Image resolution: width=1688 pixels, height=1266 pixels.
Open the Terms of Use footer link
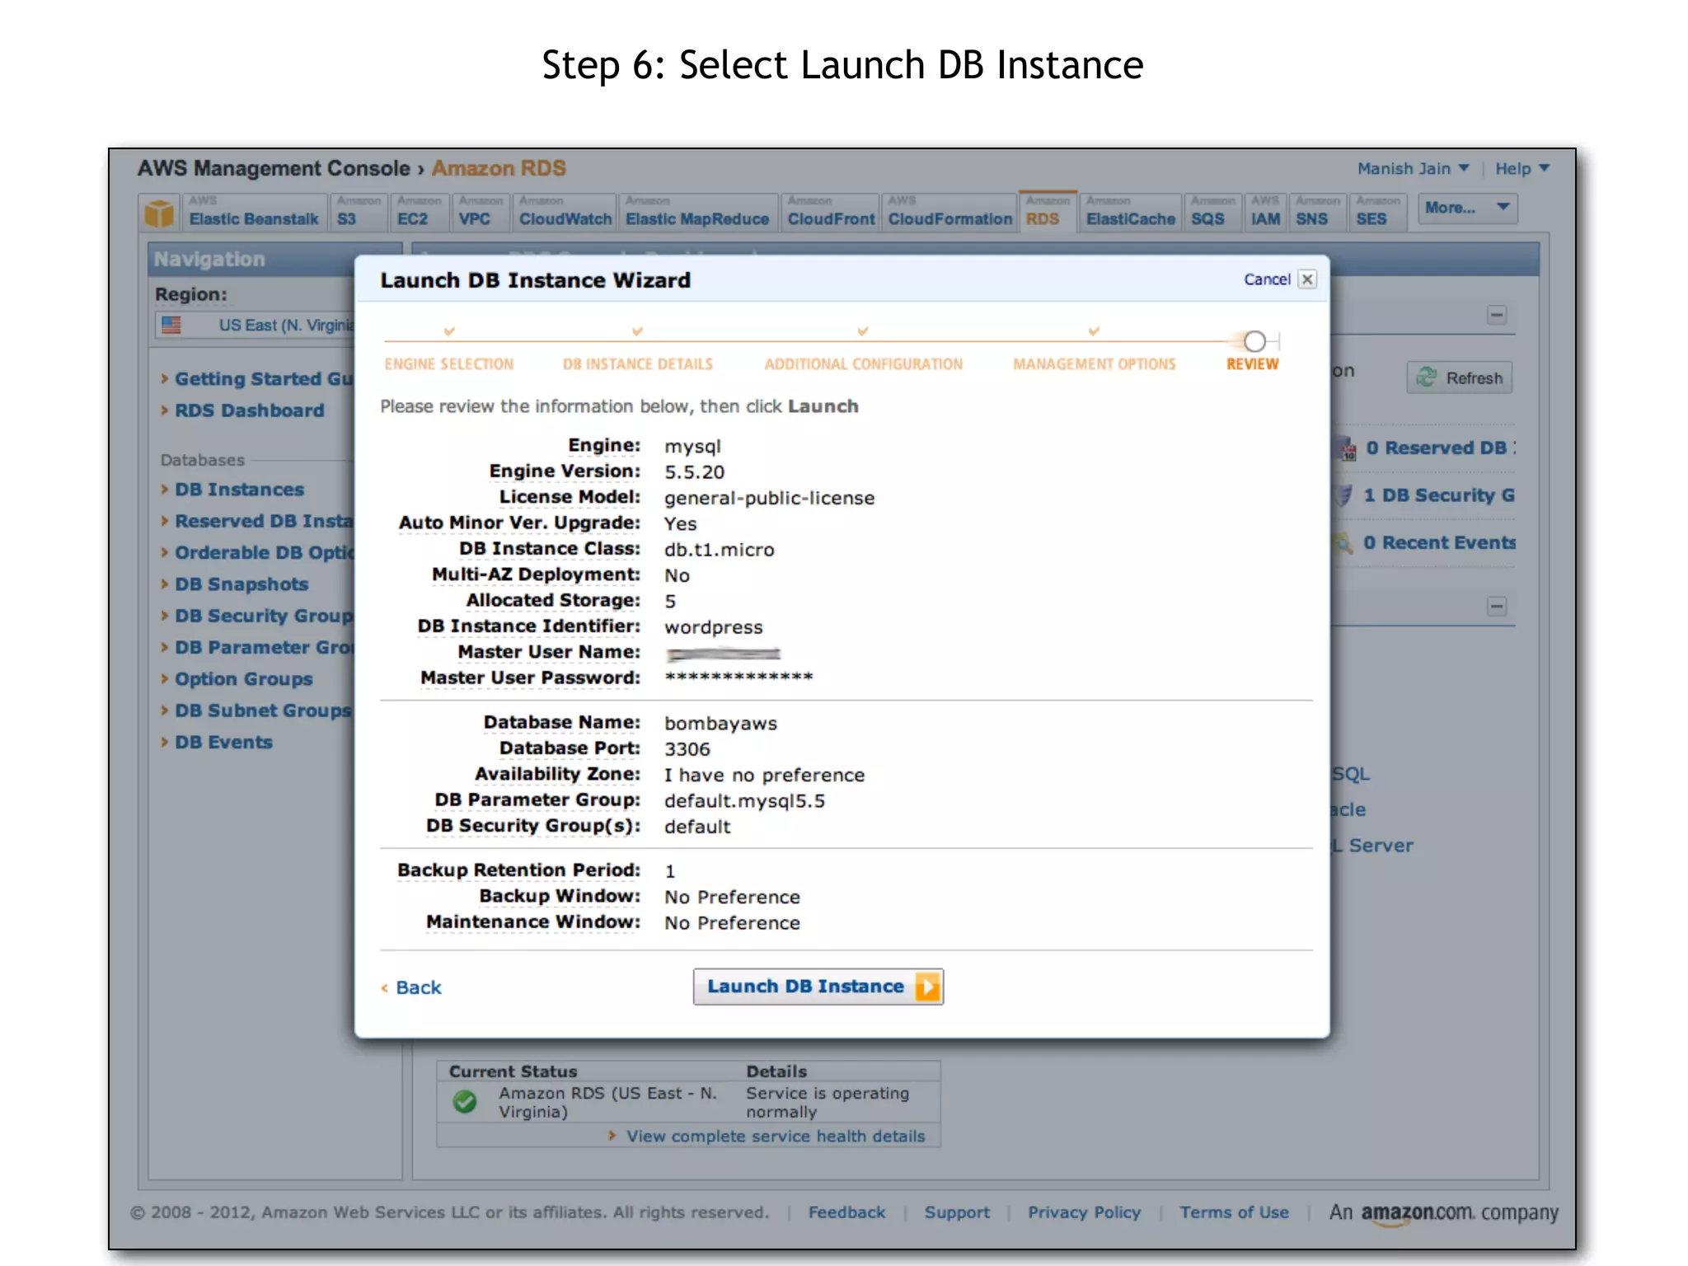tap(1234, 1212)
